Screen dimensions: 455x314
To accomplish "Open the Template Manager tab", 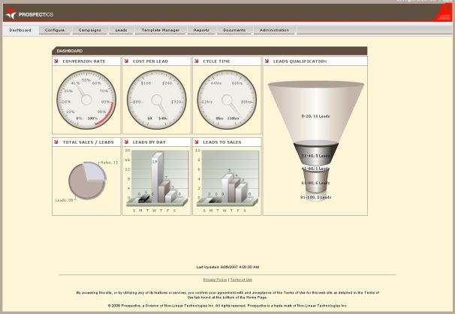I will click(161, 30).
